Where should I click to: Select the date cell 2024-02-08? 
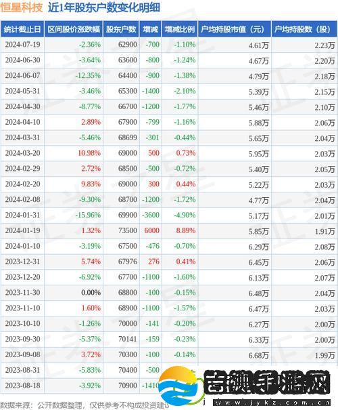pos(23,199)
